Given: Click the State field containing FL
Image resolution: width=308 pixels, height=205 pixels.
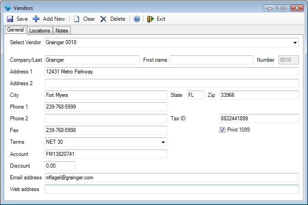Looking at the screenshot, I should pos(196,95).
